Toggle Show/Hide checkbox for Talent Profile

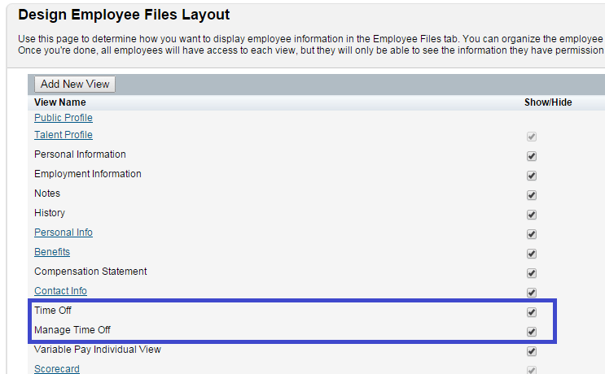click(532, 137)
